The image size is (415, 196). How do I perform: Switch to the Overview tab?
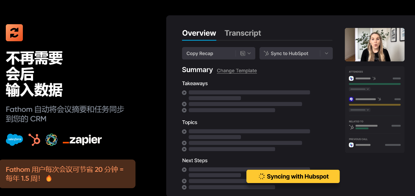[199, 33]
